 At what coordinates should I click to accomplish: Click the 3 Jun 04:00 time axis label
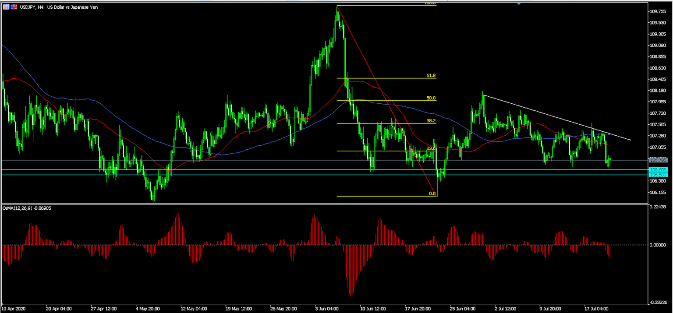(x=326, y=308)
